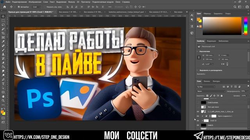250x140 pixels.
Task: Toggle the layer filter on/off switch
Action: coord(248,86)
